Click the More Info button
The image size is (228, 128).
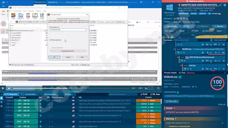pyautogui.click(x=172, y=102)
